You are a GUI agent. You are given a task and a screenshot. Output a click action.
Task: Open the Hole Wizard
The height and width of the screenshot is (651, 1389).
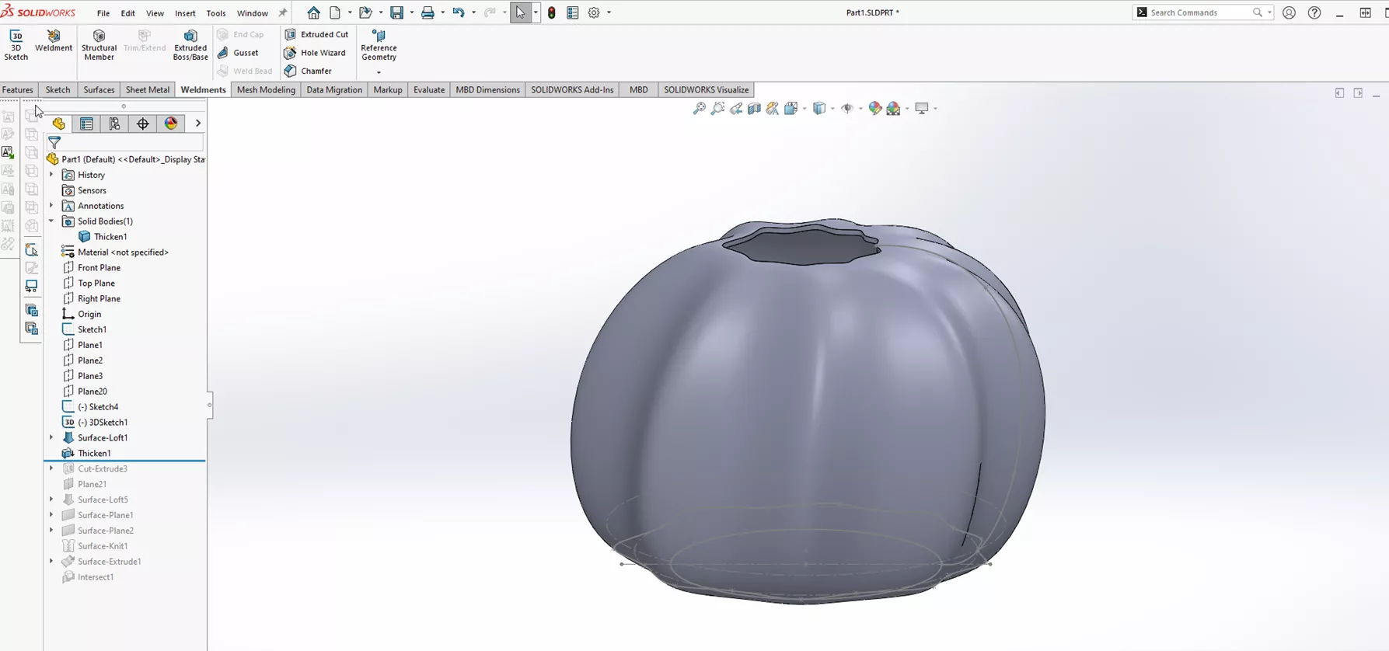click(315, 53)
